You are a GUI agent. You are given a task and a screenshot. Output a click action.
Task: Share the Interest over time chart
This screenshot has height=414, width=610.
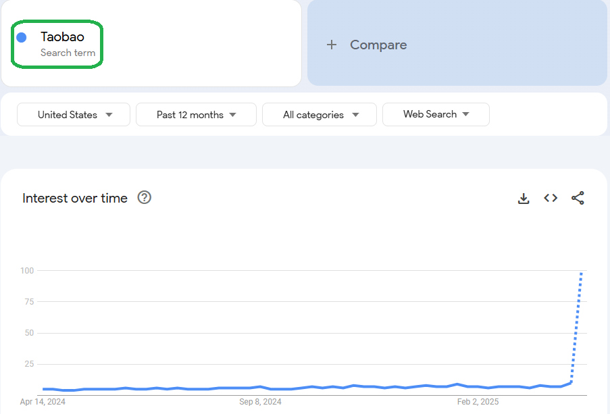point(578,198)
